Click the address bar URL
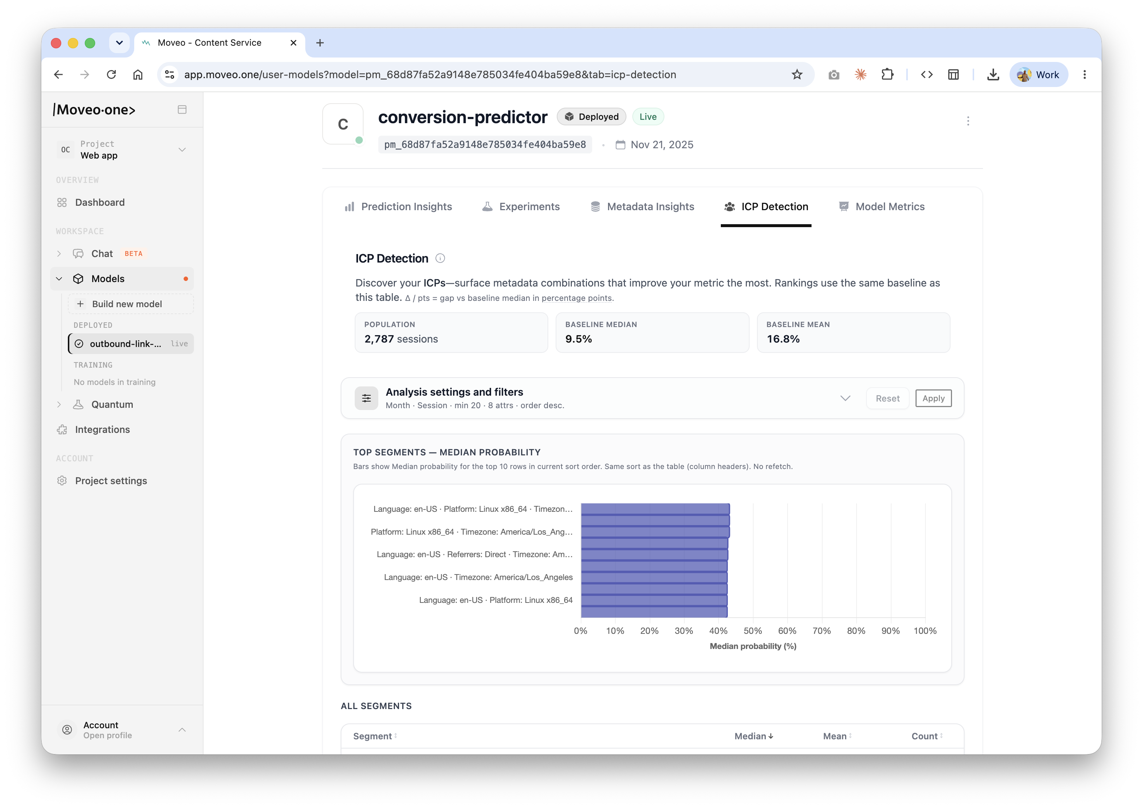1143x809 pixels. tap(430, 74)
